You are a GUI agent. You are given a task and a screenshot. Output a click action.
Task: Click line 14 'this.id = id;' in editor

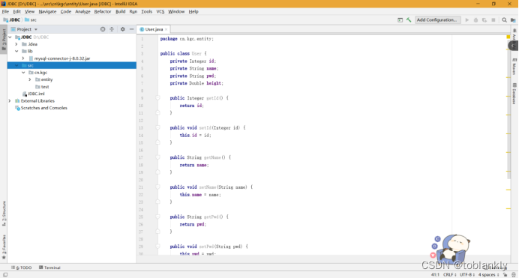(x=195, y=135)
